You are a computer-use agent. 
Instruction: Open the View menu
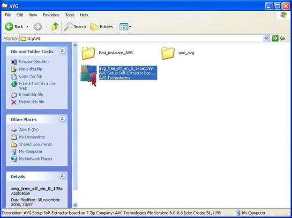pyautogui.click(x=33, y=15)
